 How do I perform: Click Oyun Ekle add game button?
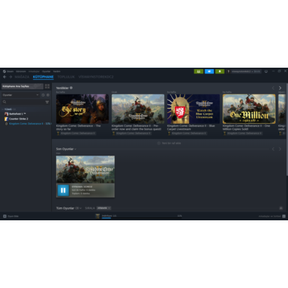coord(11,216)
